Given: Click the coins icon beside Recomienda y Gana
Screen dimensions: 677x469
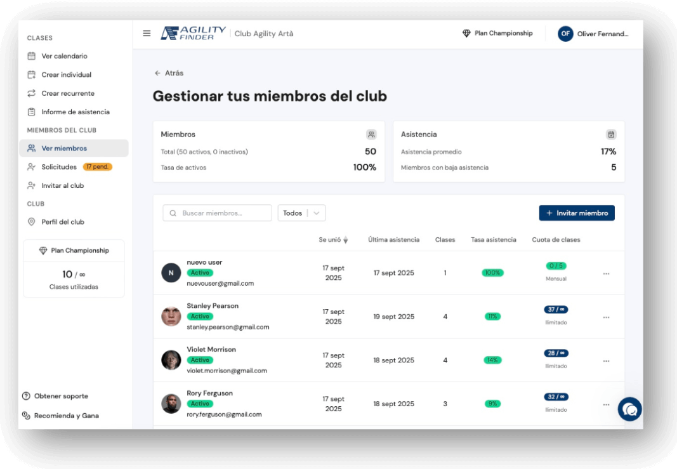Looking at the screenshot, I should tap(26, 416).
